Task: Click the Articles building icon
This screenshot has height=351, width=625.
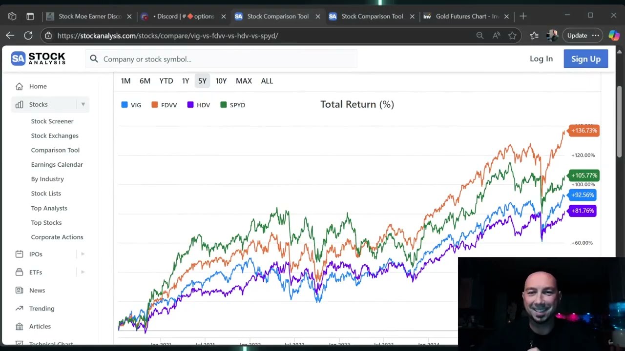Action: 19,326
